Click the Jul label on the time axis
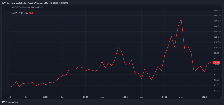This screenshot has width=224, height=105. click(x=26, y=97)
